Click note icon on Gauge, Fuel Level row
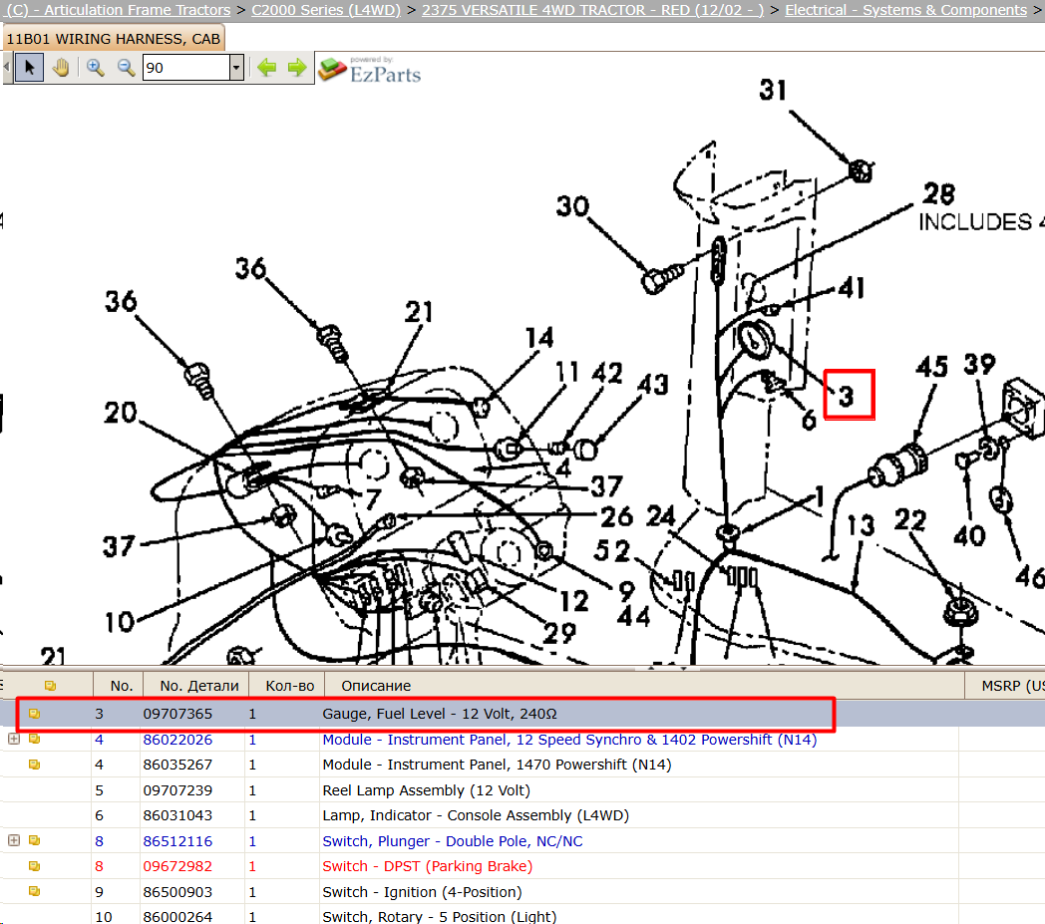This screenshot has height=924, width=1045. click(34, 714)
